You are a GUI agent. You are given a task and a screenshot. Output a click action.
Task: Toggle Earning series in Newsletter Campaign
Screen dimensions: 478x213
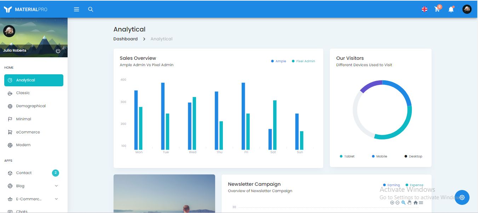[x=391, y=185]
